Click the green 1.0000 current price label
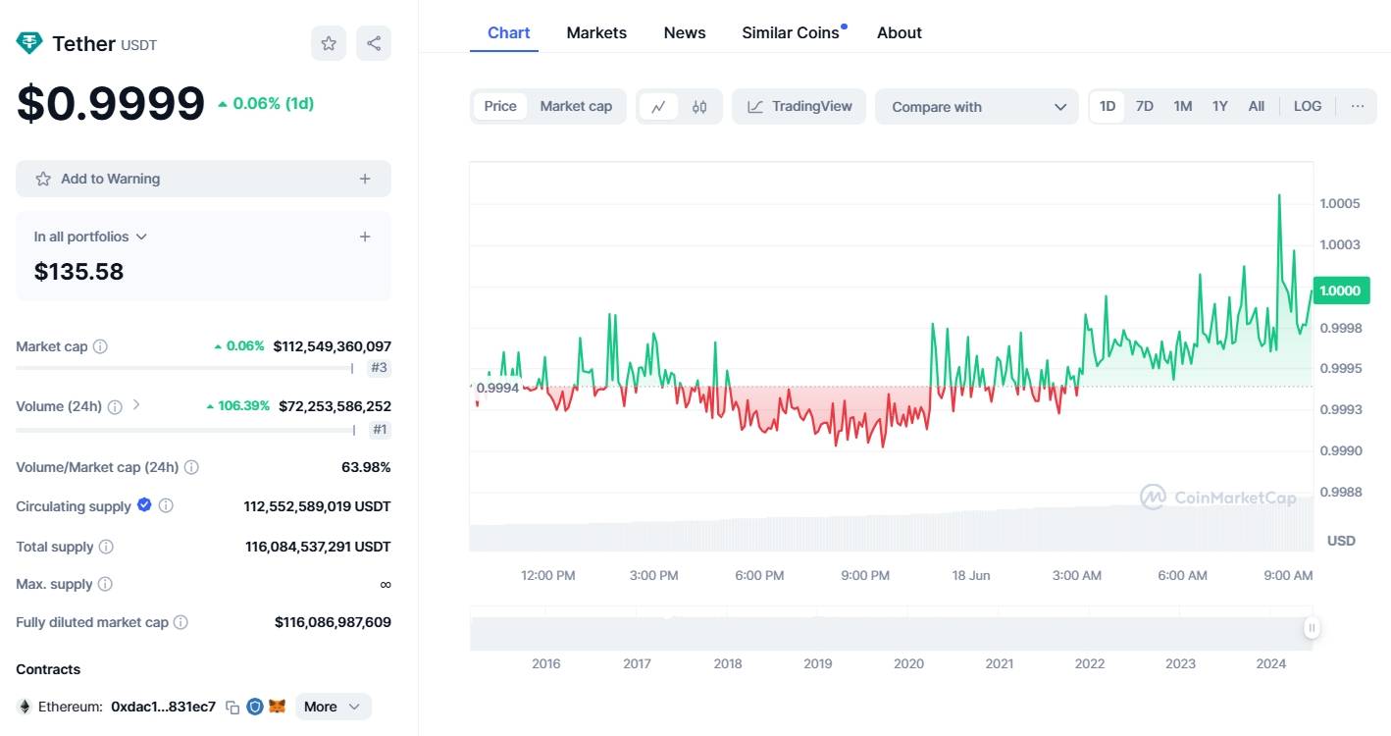This screenshot has height=736, width=1391. (x=1340, y=290)
